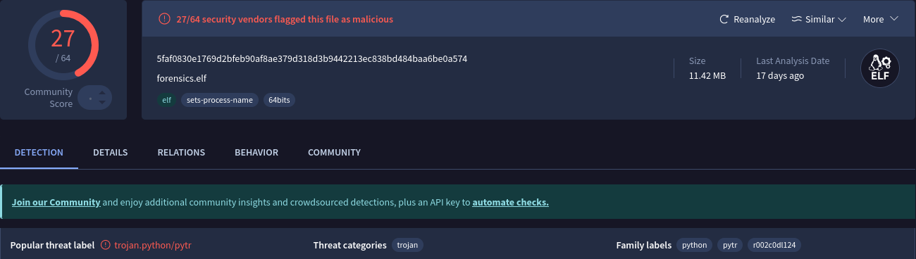Click the Similar search icon

tap(797, 19)
